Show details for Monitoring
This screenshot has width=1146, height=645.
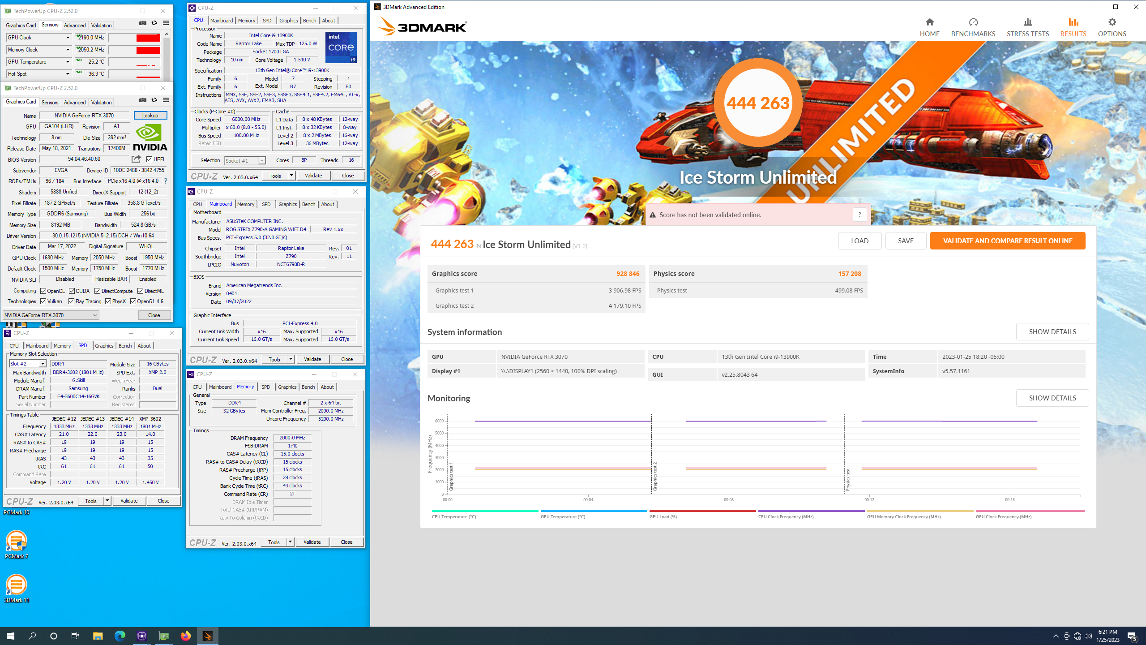(1052, 398)
